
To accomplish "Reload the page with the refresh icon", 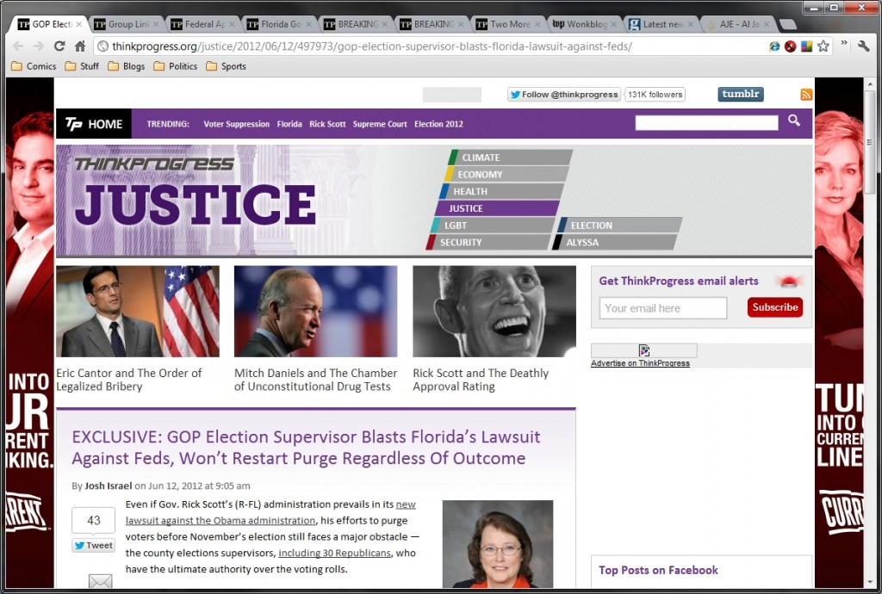I will click(59, 46).
